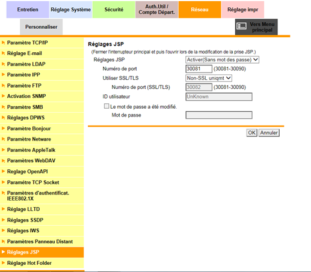Click the arrow icon beside Réglage E-mail
Viewport: 311px width, 272px height.
3,53
